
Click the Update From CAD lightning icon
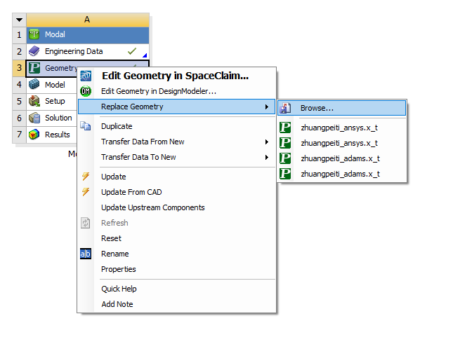pyautogui.click(x=86, y=192)
